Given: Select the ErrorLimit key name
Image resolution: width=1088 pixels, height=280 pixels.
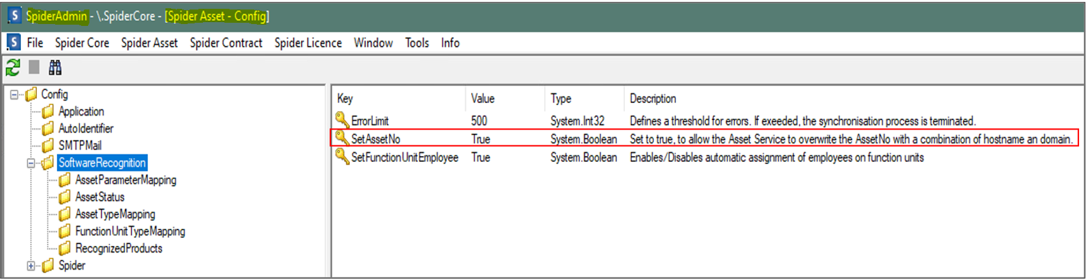Looking at the screenshot, I should 370,121.
